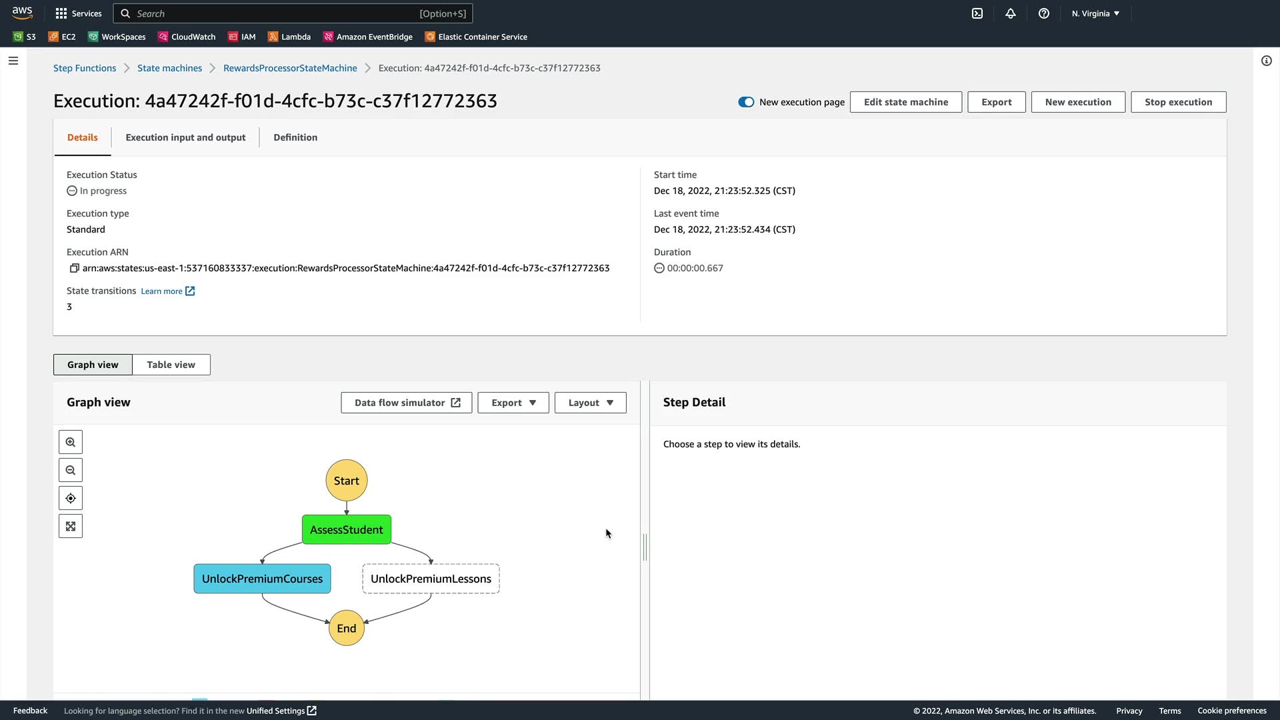Image resolution: width=1280 pixels, height=720 pixels.
Task: Expand the graph Export dropdown
Action: click(x=513, y=403)
